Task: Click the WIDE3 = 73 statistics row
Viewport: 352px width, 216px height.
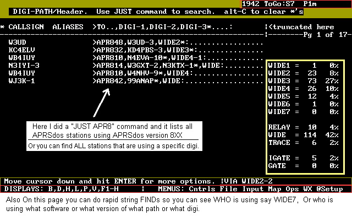Action: click(x=303, y=81)
